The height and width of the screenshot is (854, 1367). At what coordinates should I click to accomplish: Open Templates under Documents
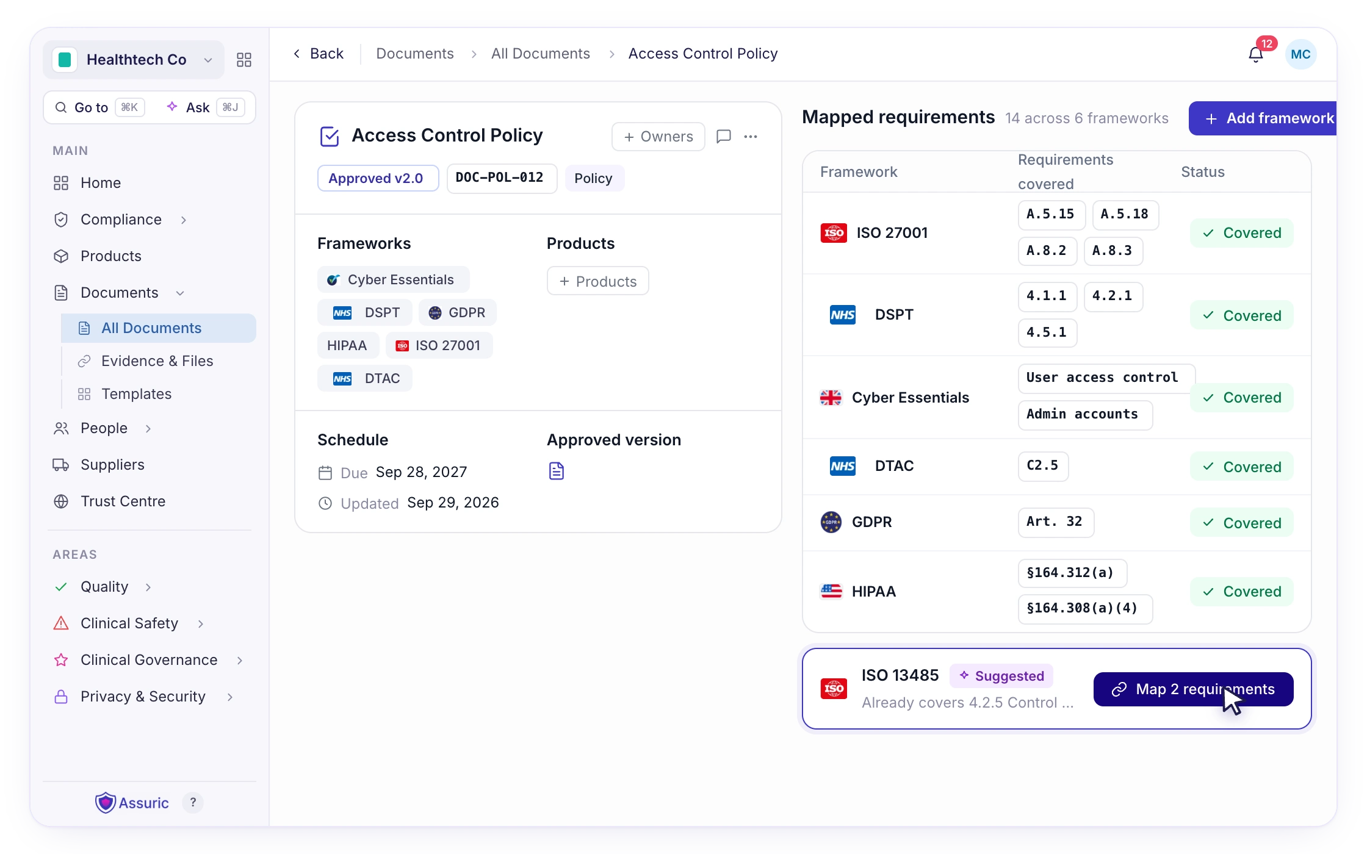click(x=159, y=394)
